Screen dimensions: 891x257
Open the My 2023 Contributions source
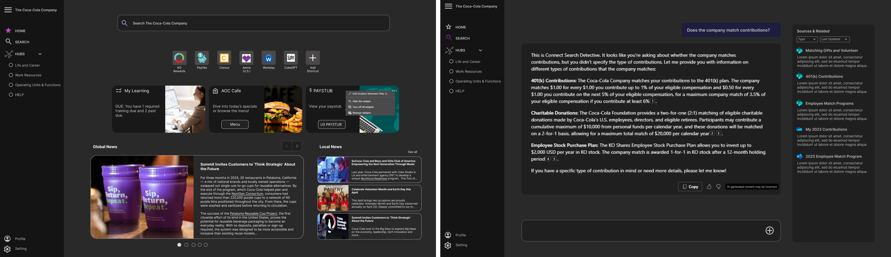pos(826,129)
